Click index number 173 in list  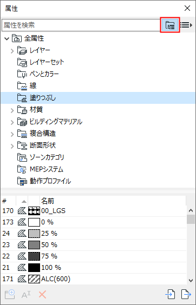[8, 222]
